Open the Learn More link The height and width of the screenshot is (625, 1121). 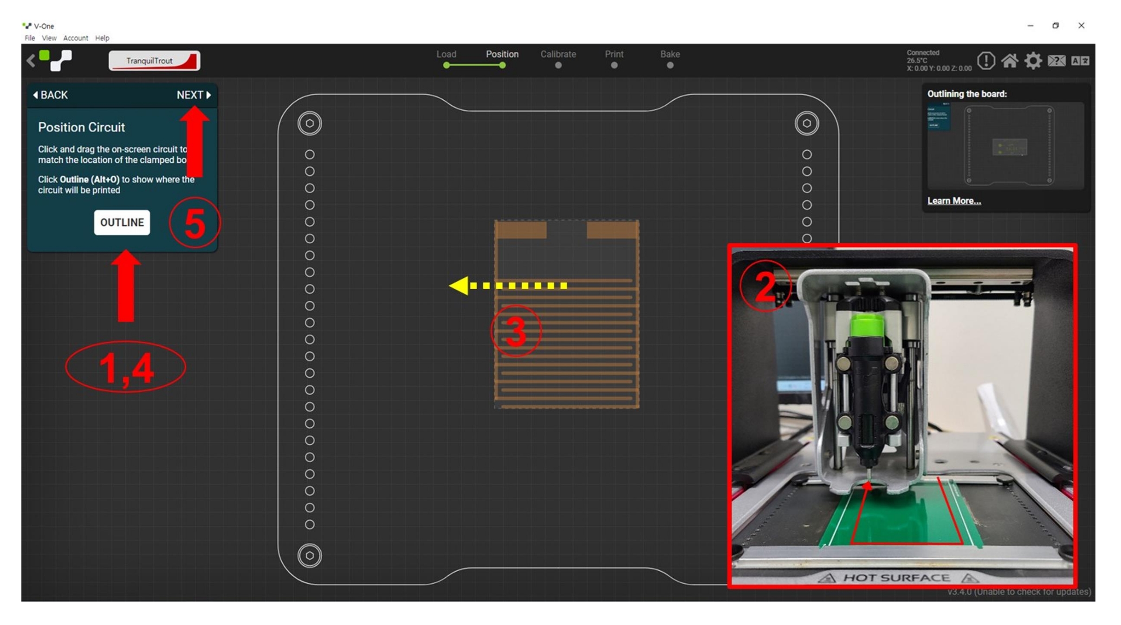[x=954, y=201]
